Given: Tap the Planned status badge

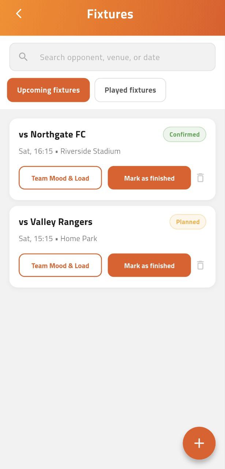Looking at the screenshot, I should pyautogui.click(x=188, y=222).
